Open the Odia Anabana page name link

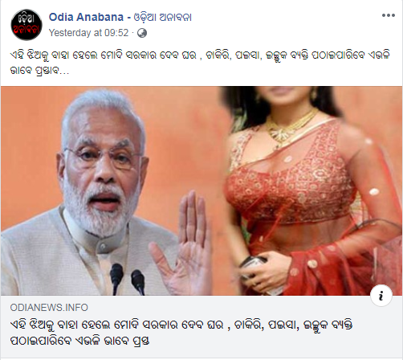[86, 17]
